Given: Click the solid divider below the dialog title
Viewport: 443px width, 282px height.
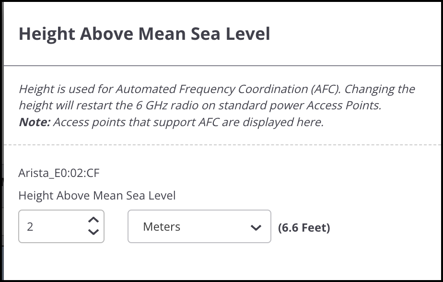Looking at the screenshot, I should (x=221, y=65).
